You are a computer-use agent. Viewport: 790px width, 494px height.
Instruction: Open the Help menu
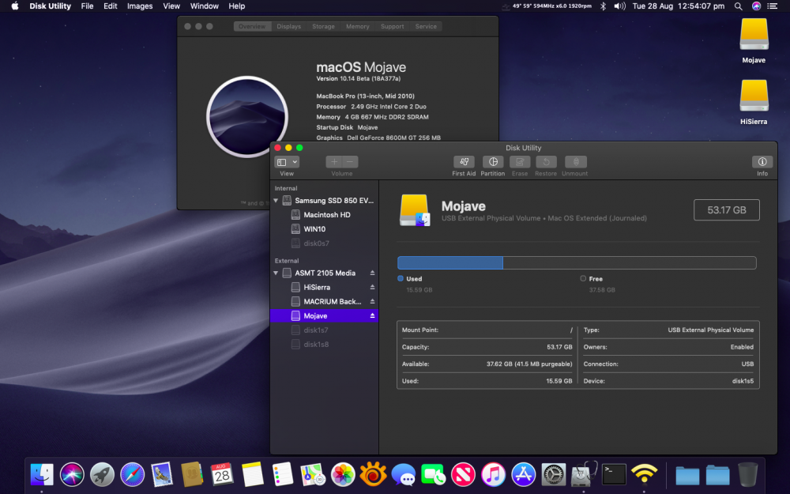point(237,6)
